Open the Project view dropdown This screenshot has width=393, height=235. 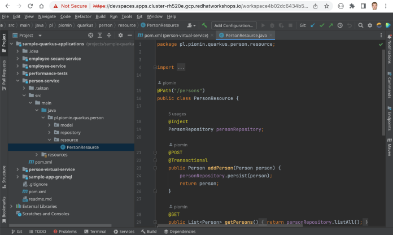pyautogui.click(x=38, y=35)
